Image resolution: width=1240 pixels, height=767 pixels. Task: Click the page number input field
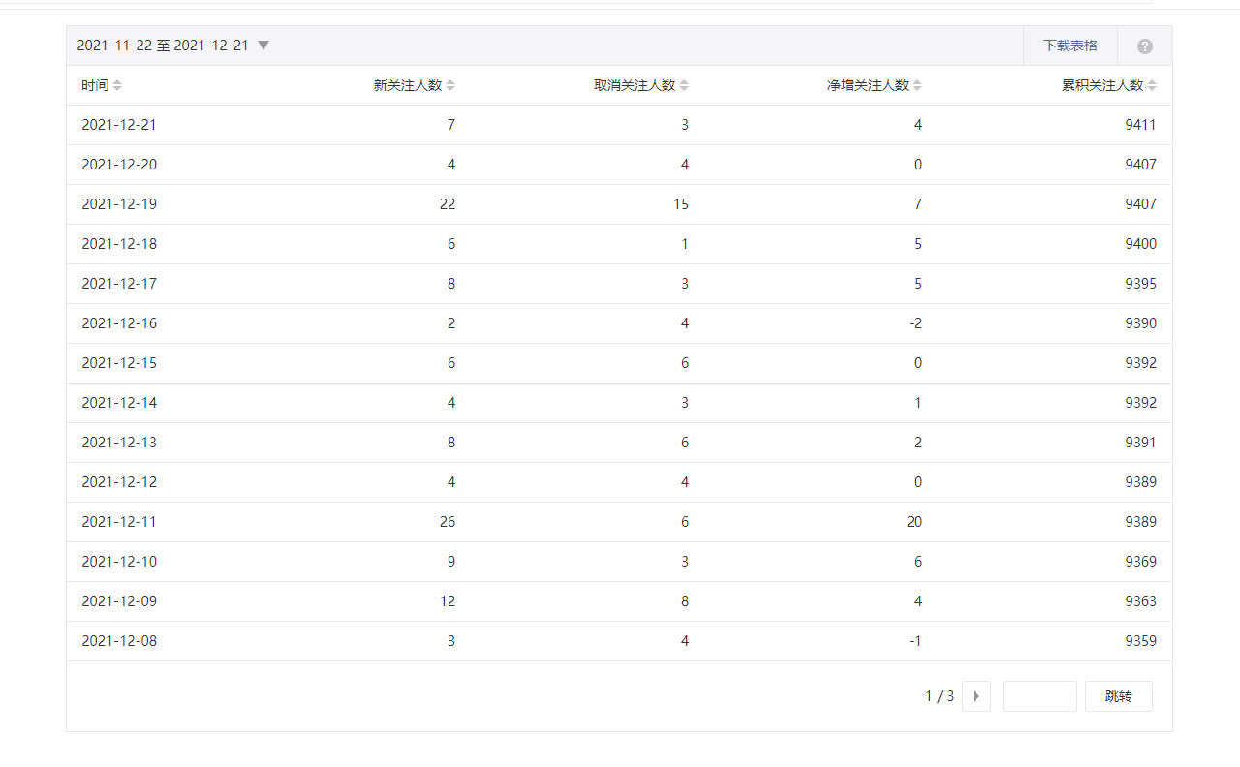[x=1038, y=696]
